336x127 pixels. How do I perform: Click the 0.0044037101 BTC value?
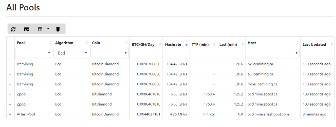click(x=149, y=114)
